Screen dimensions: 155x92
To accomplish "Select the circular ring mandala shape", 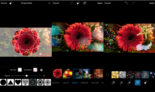I will coord(40,82).
